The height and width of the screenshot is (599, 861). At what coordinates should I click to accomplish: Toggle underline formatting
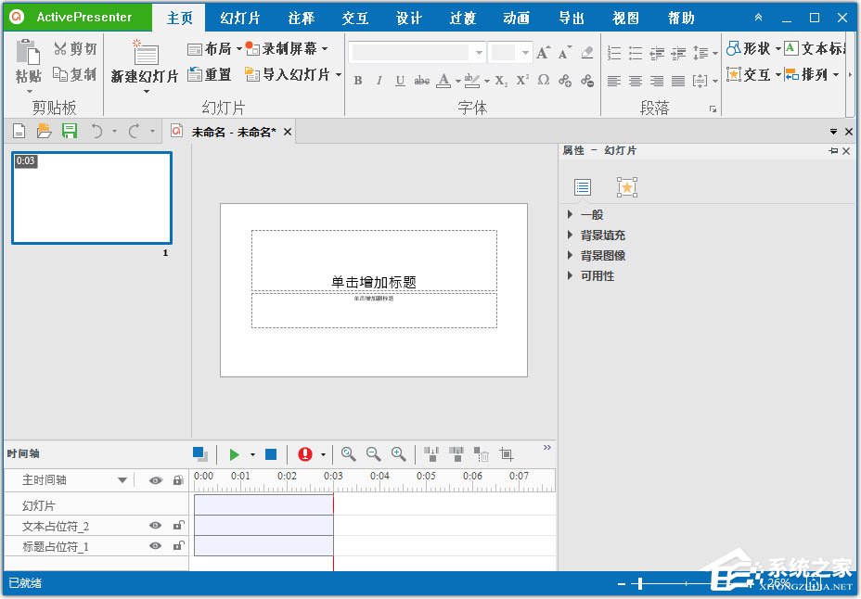click(400, 81)
